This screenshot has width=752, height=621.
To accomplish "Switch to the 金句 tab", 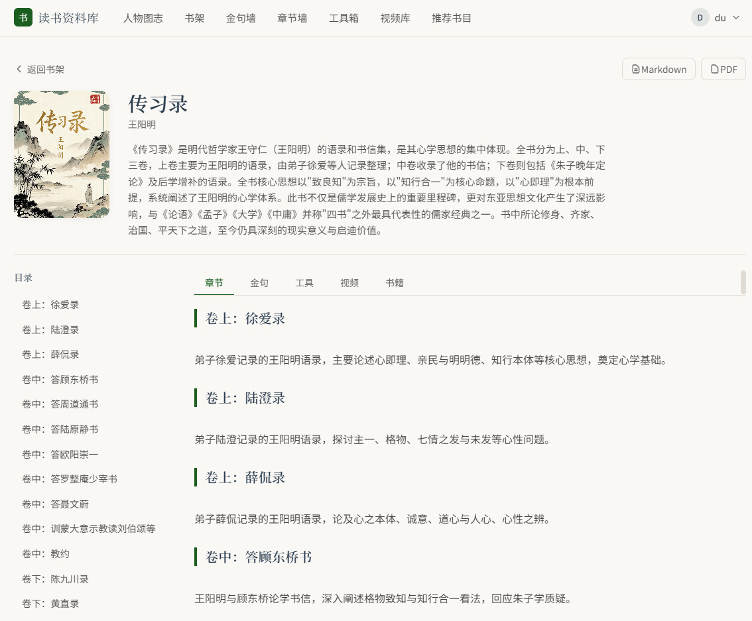I will click(259, 283).
